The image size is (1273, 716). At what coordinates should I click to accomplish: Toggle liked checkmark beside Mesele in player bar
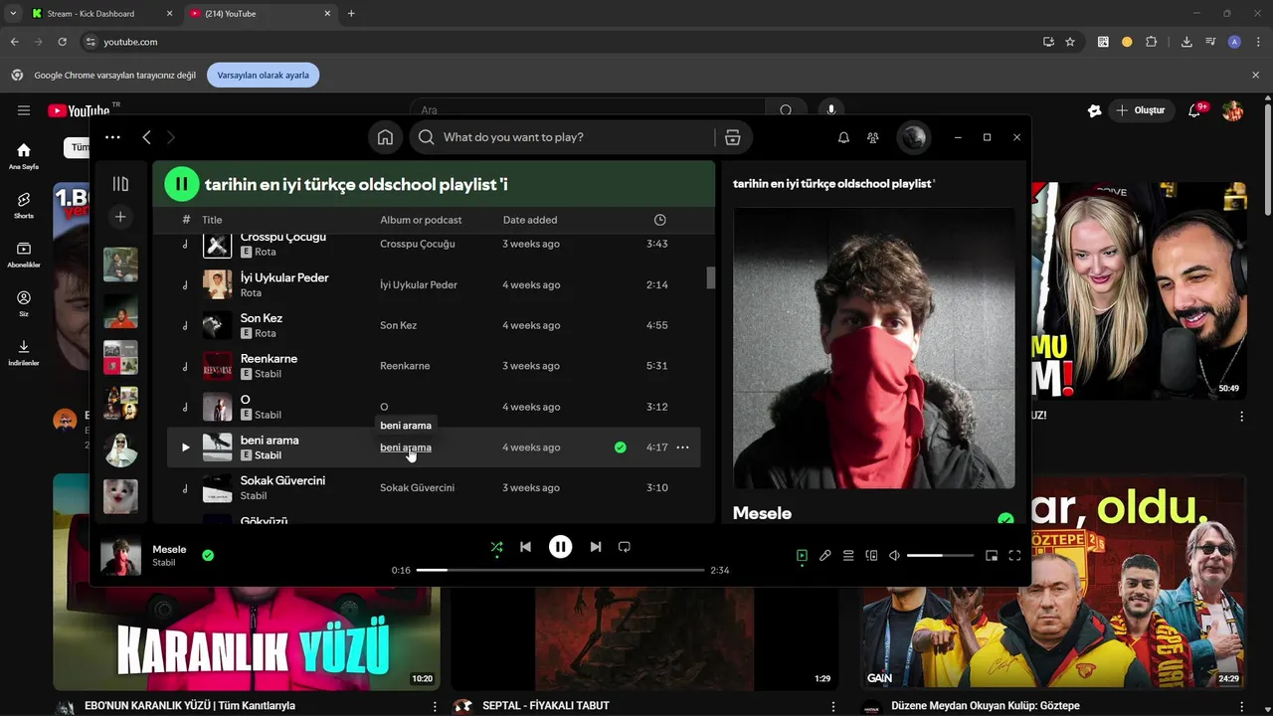pos(208,555)
